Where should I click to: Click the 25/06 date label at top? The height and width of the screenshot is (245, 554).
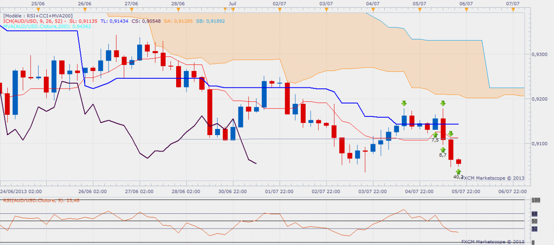click(38, 3)
